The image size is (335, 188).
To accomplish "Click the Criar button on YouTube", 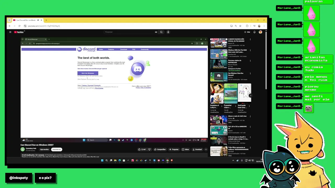I will tap(247, 32).
